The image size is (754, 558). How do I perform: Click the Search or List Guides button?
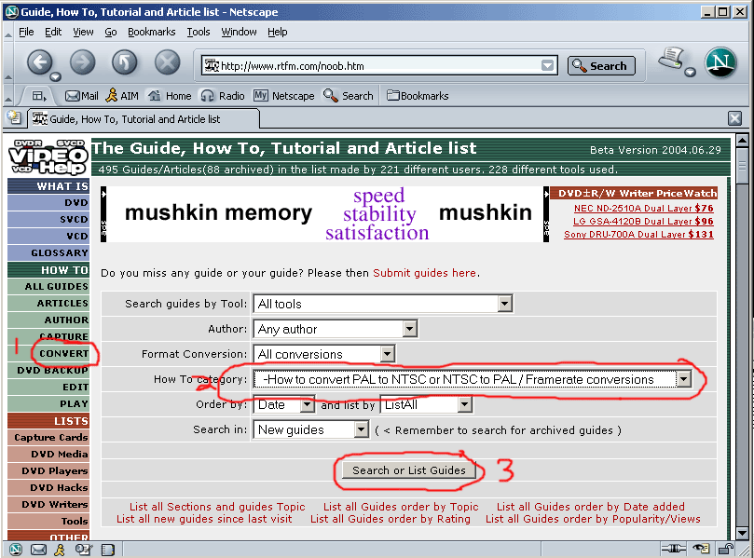(409, 470)
